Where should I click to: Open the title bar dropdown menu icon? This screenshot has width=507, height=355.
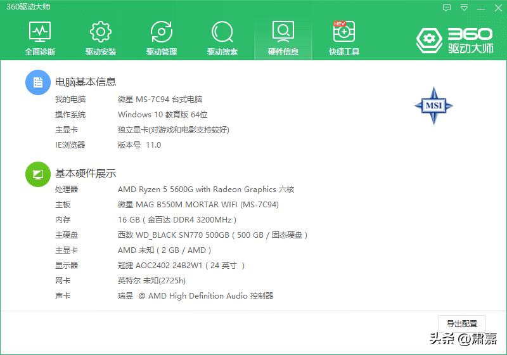[464, 8]
